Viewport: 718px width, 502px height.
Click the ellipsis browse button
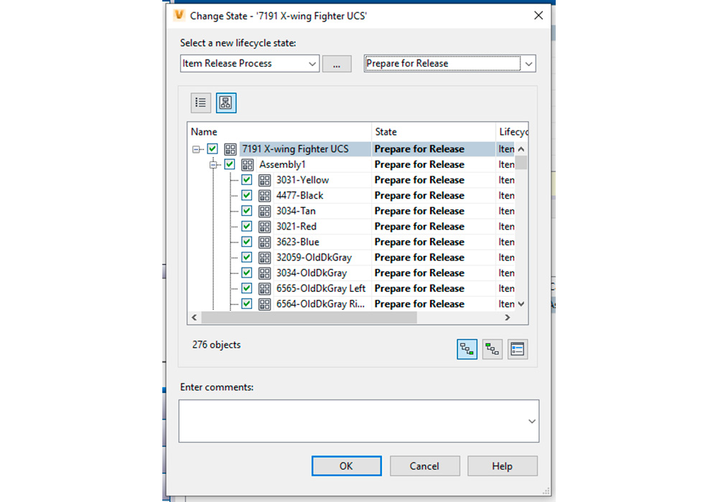337,64
